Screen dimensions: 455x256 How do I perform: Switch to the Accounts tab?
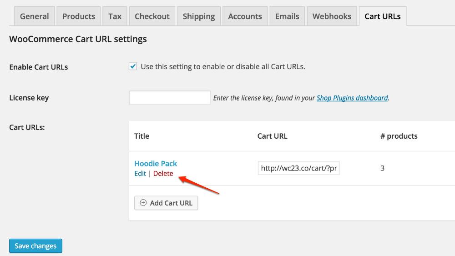(245, 16)
